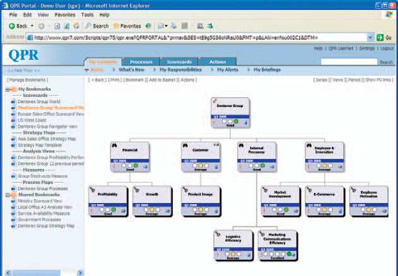The image size is (398, 276).
Task: Expand the Home submenu arrow
Action: 86,70
